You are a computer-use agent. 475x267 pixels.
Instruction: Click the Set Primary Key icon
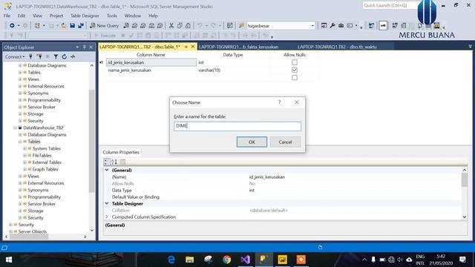tap(383, 26)
